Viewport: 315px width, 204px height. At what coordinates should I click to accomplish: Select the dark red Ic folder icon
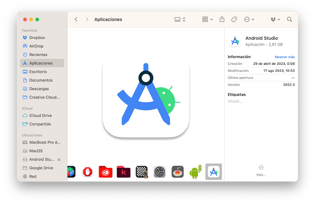pos(124,172)
